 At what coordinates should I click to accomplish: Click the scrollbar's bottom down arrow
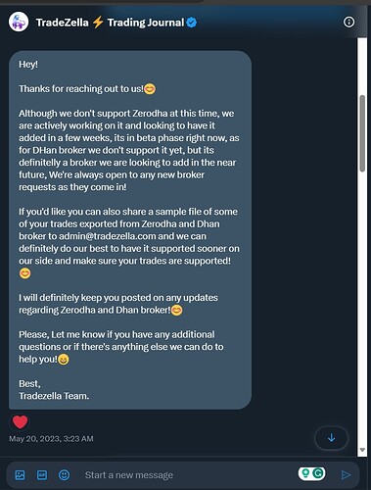coord(362,450)
